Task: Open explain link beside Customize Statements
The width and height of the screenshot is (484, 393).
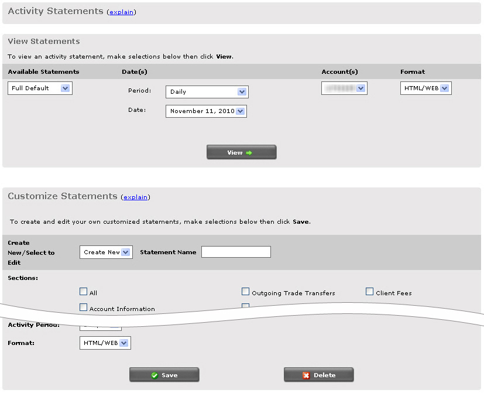Action: point(135,197)
